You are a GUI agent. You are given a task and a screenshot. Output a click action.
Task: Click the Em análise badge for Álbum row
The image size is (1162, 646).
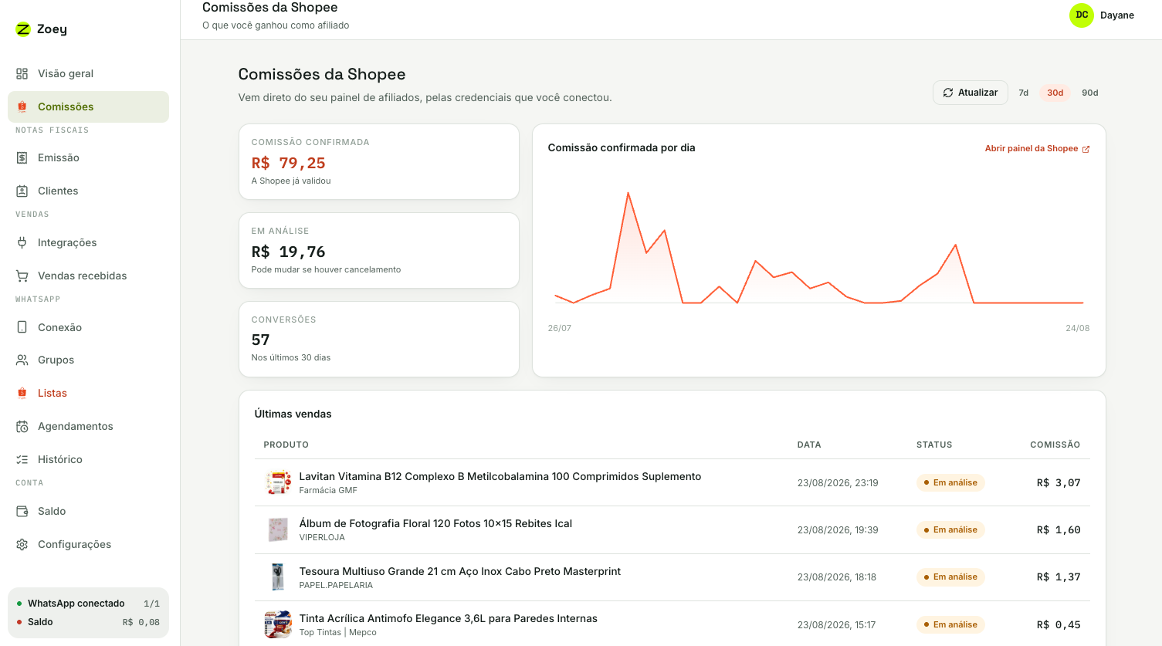pyautogui.click(x=950, y=530)
